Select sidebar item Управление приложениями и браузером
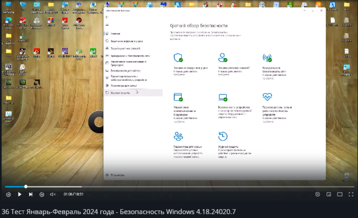This screenshot has height=218, width=358. 133,63
